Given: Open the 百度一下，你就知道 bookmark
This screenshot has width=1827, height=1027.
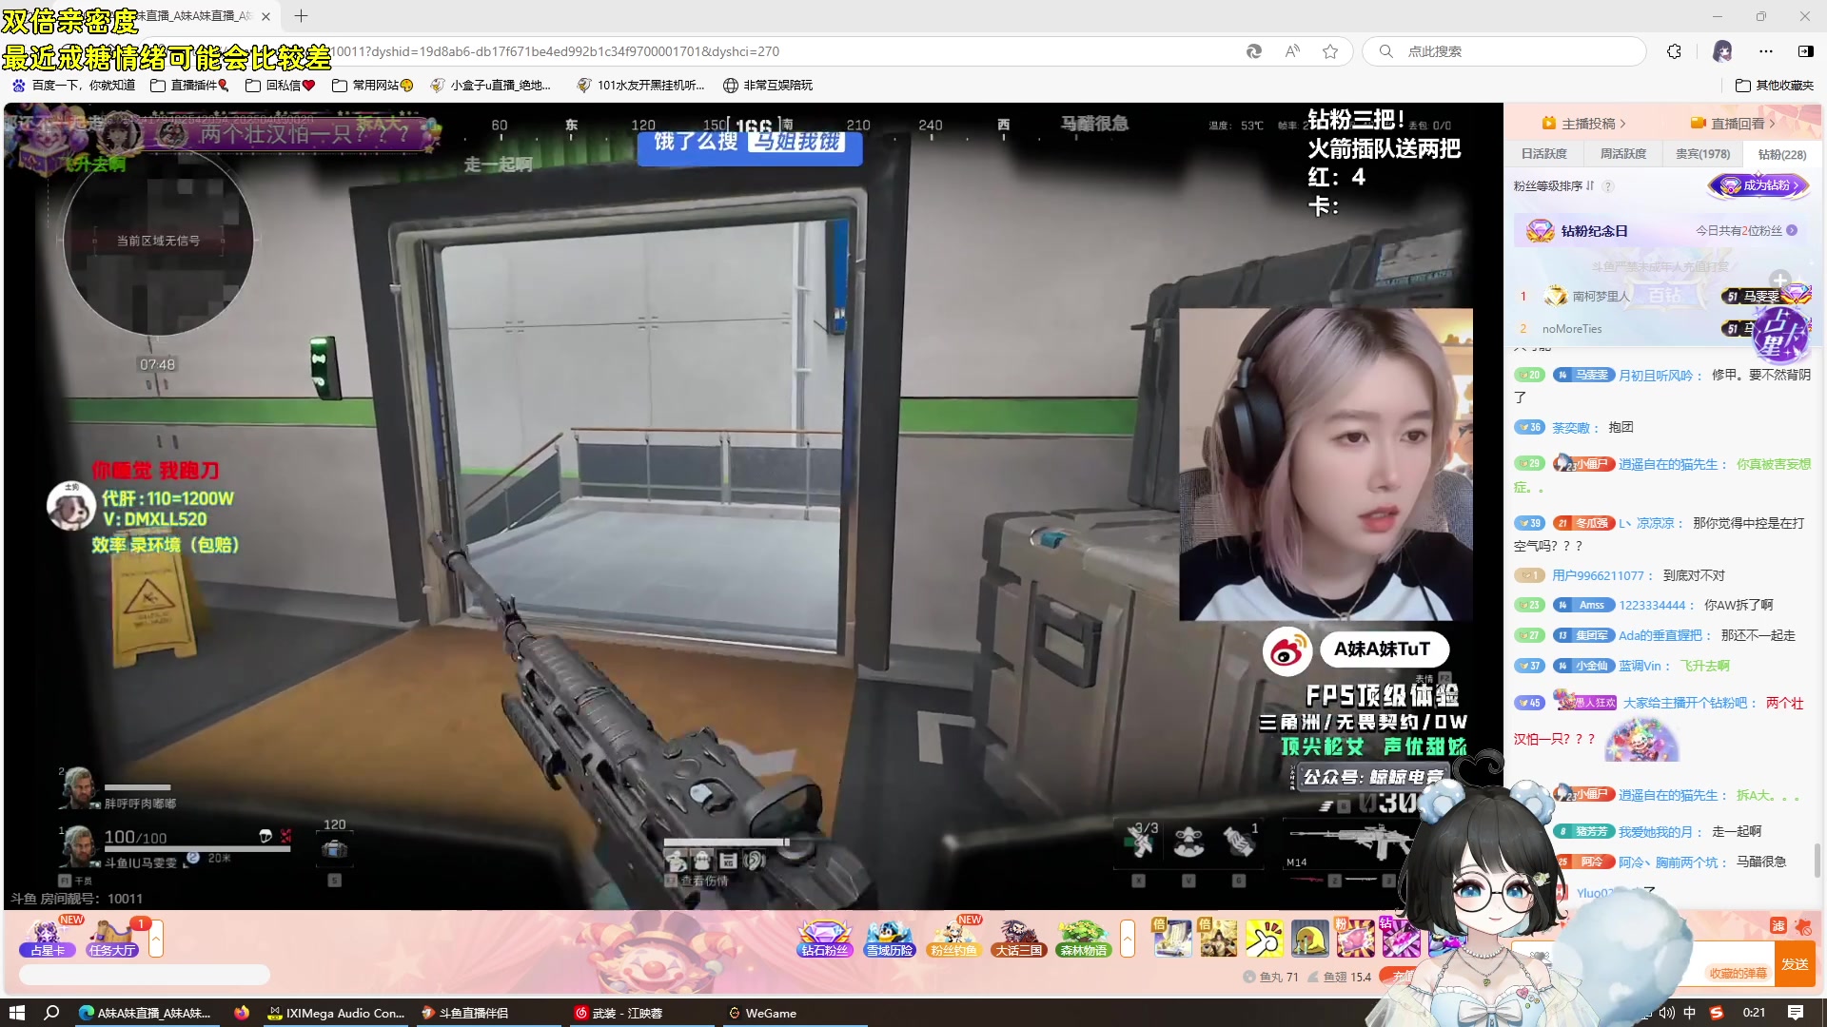Looking at the screenshot, I should (x=73, y=86).
